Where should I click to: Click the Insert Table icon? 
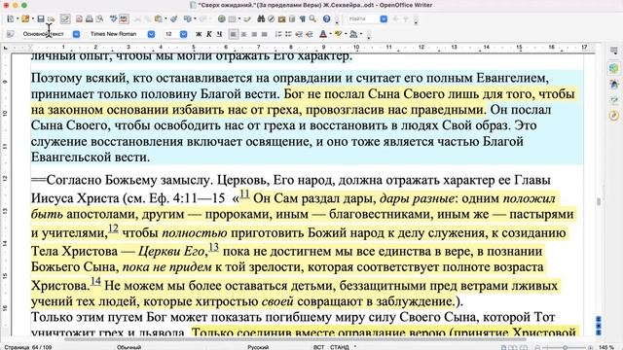[232, 18]
